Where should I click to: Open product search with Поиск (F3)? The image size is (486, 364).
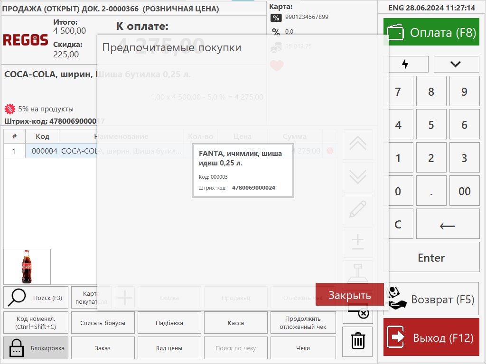click(36, 298)
